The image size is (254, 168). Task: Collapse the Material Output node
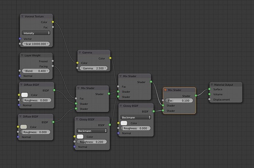(x=212, y=85)
